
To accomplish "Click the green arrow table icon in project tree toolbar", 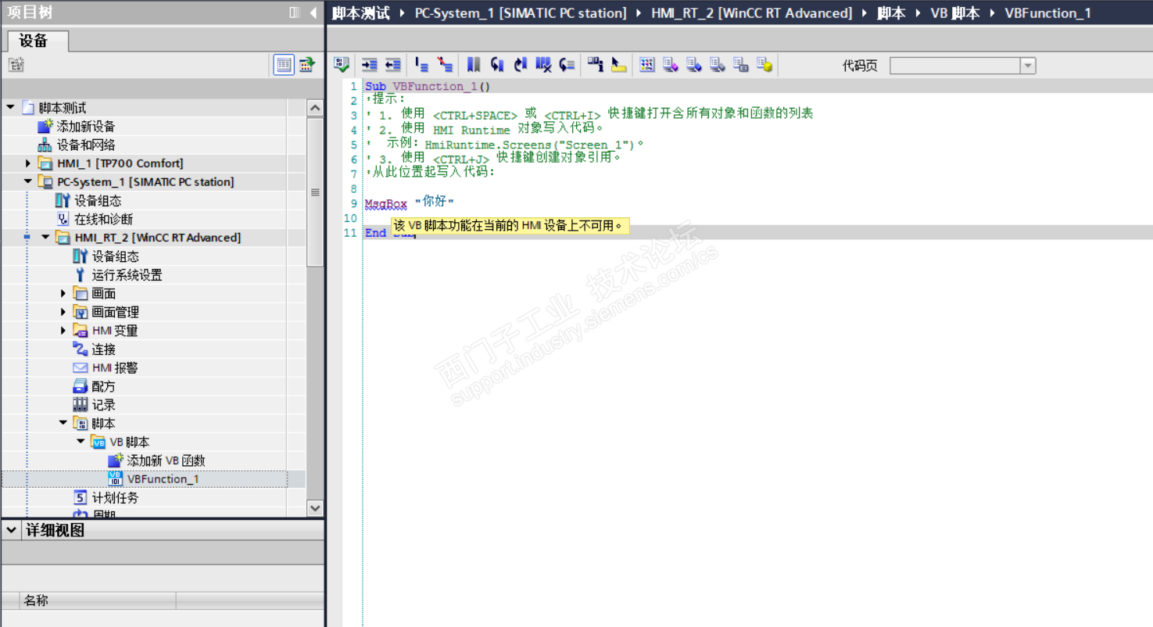I will (307, 65).
